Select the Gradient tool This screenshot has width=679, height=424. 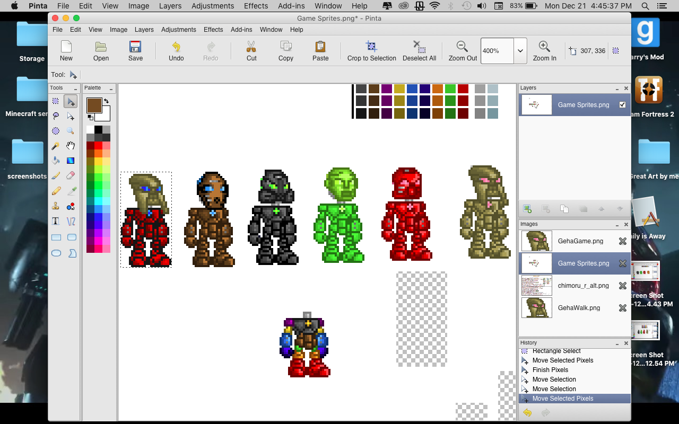[x=71, y=161]
